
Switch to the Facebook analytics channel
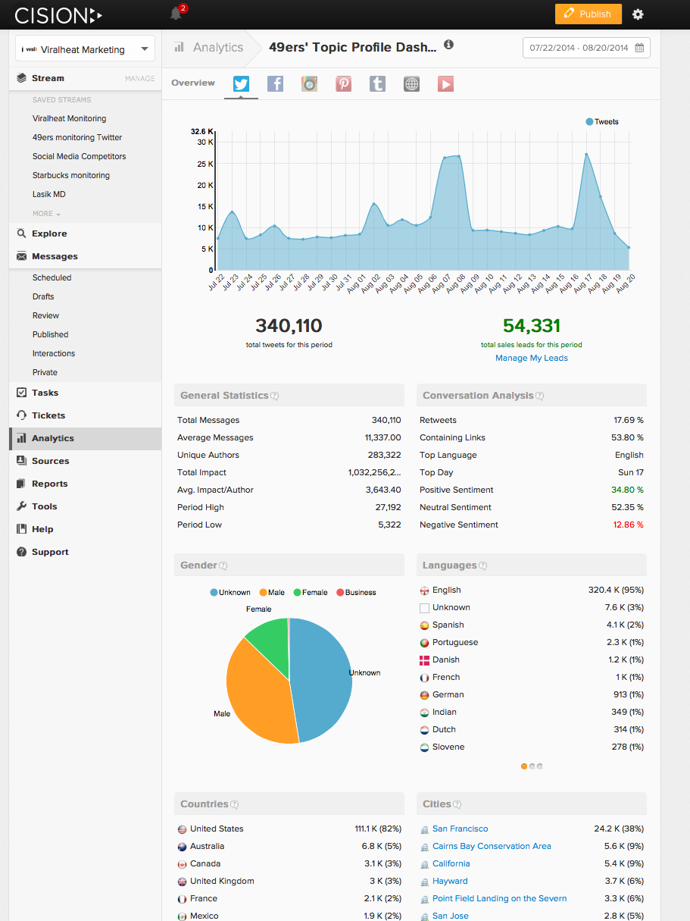275,83
